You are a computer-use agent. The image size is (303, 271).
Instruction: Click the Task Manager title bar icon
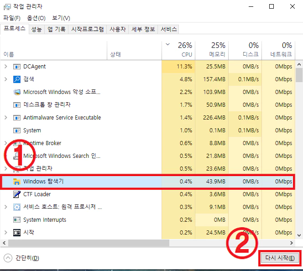(x=7, y=7)
